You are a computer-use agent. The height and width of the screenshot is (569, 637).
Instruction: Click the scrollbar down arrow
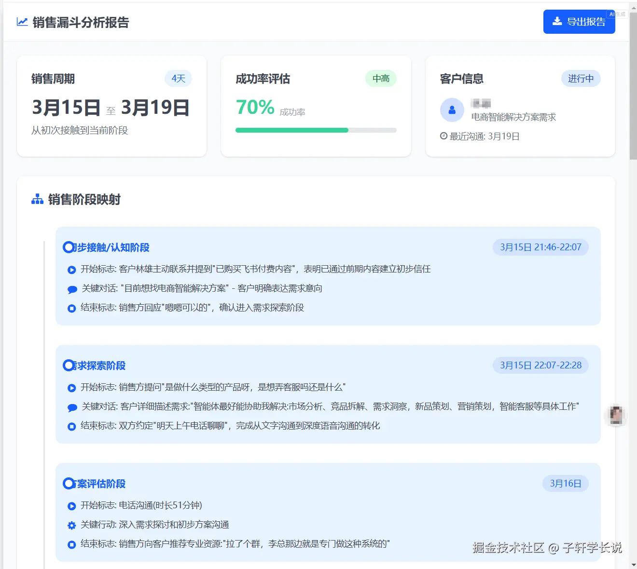pos(633,565)
